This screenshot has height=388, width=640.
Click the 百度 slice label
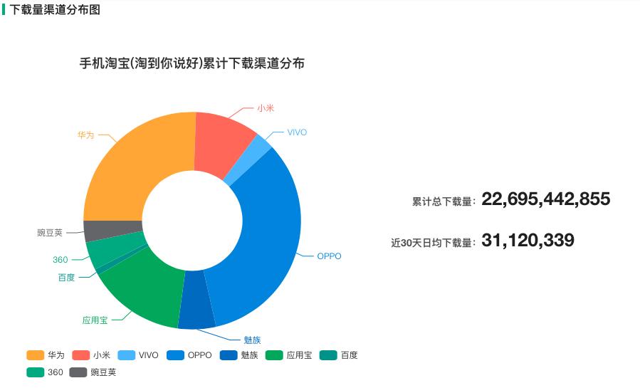(66, 278)
